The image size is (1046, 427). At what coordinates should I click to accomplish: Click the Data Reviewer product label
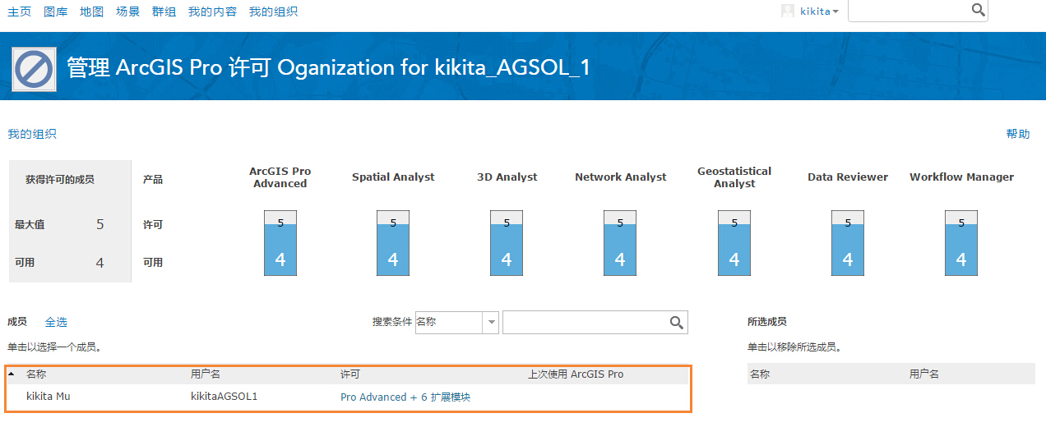click(x=848, y=177)
